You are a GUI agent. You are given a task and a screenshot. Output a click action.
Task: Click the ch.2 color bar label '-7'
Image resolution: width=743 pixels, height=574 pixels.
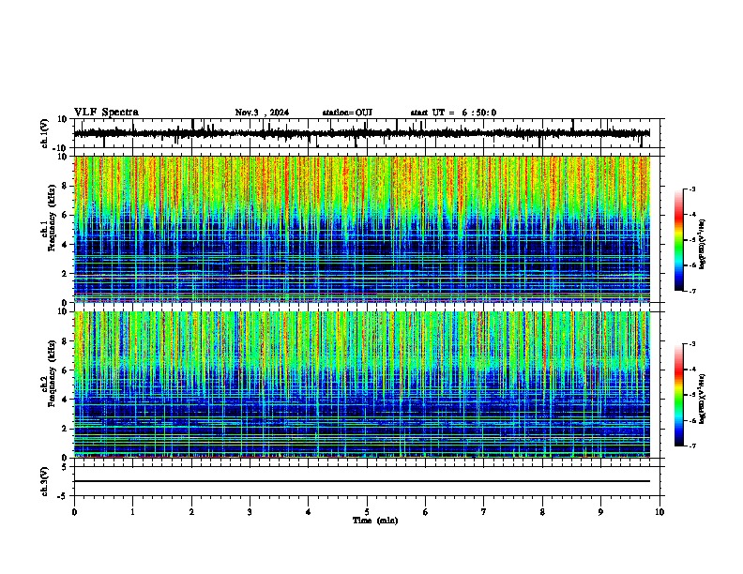pos(692,446)
